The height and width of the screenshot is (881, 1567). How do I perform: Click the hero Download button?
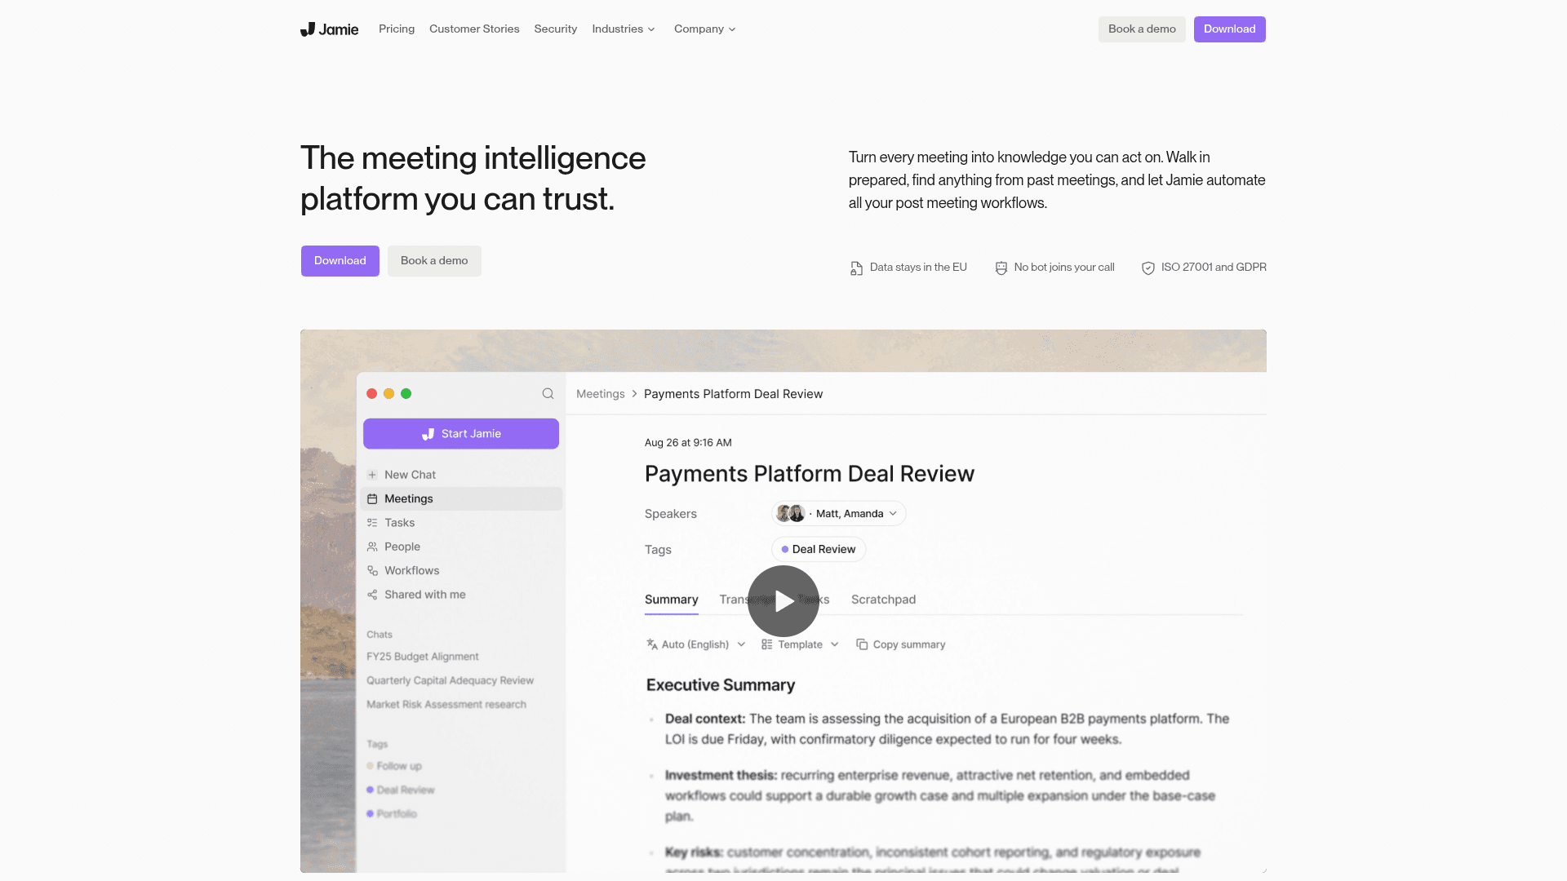[340, 261]
